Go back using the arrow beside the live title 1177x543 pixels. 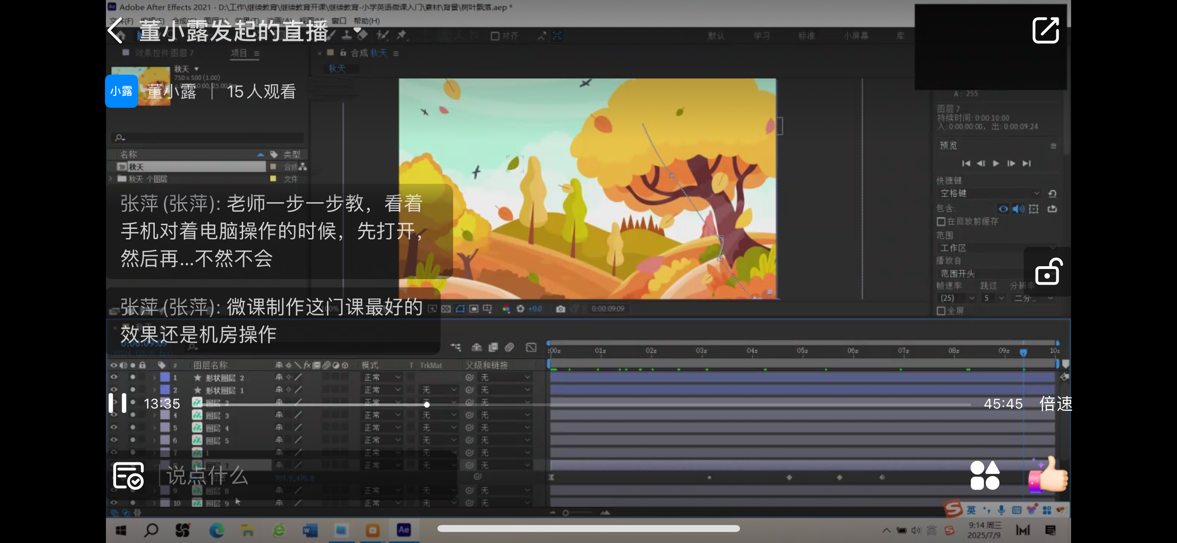115,30
